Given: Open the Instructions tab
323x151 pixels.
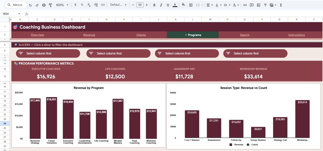Looking at the screenshot, I should pyautogui.click(x=297, y=35).
